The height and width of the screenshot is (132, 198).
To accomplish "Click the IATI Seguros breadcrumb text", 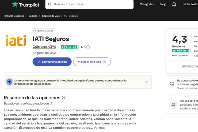I will point(71,16).
